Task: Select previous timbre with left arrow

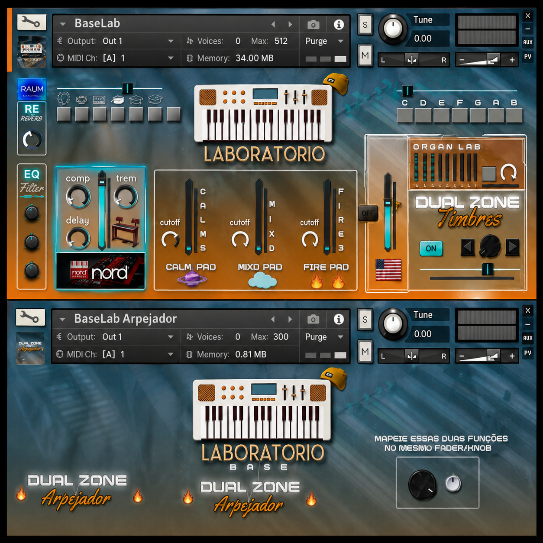Action: [x=467, y=247]
